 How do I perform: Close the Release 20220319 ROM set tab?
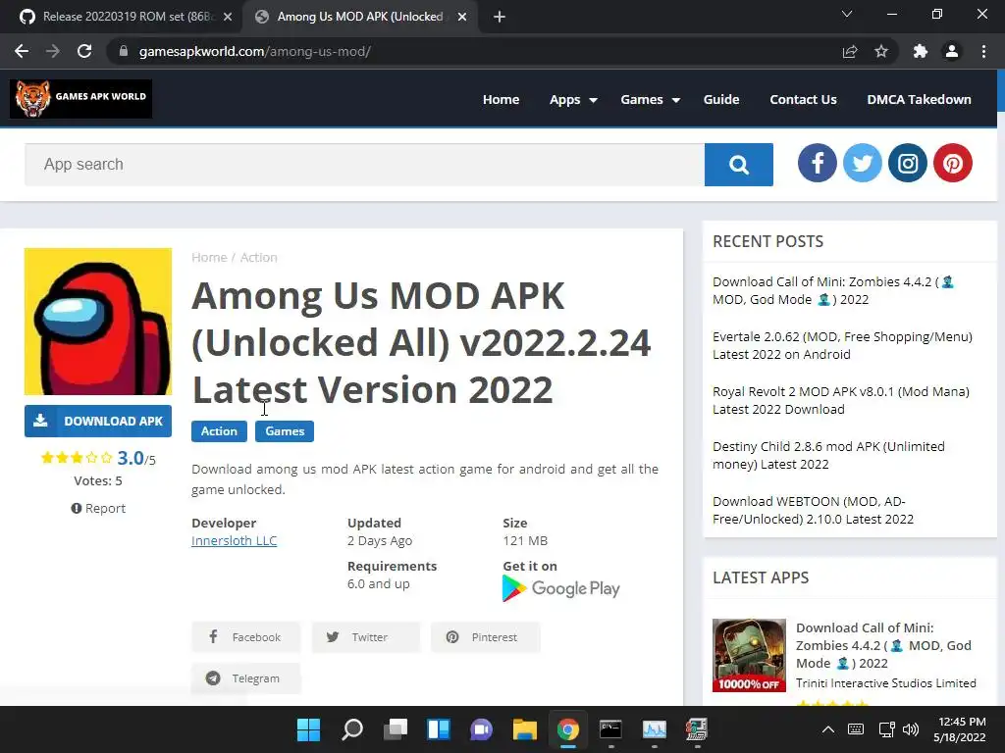228,17
